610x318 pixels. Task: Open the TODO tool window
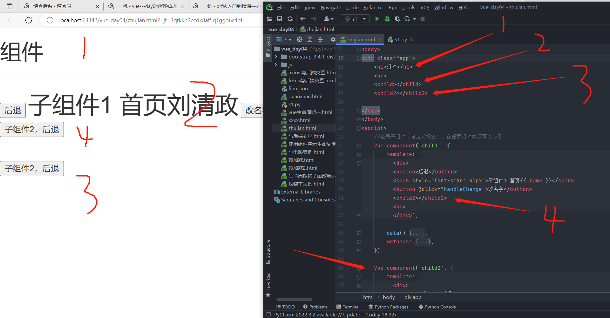(x=285, y=307)
